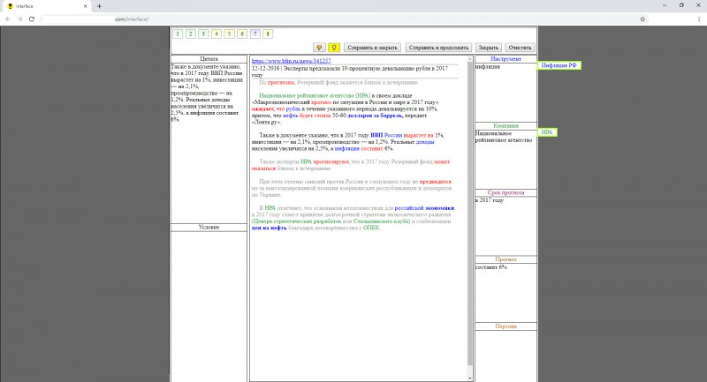Click the Цитата header label
This screenshot has height=382, width=707.
[209, 59]
